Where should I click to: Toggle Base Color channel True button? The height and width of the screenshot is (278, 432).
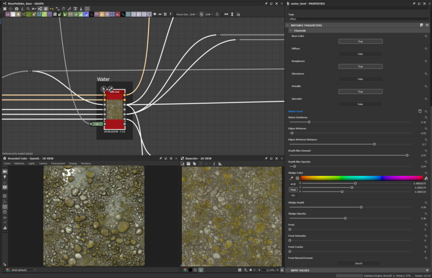(360, 41)
